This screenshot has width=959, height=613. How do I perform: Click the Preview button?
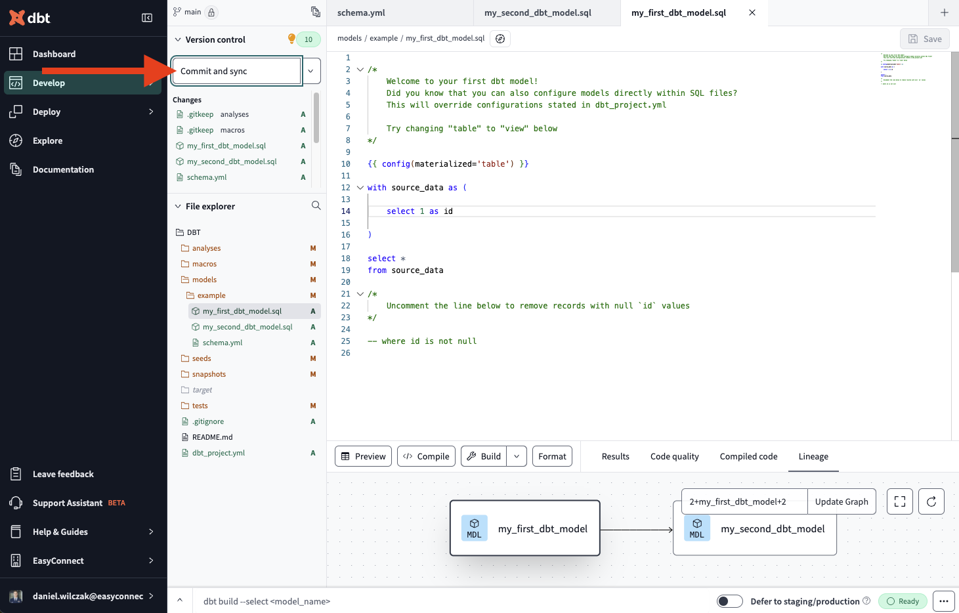[x=364, y=456]
